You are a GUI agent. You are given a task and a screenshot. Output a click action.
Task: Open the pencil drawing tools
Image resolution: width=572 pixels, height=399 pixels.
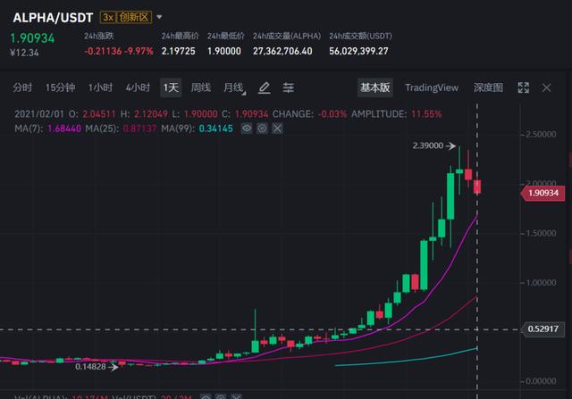pyautogui.click(x=265, y=87)
